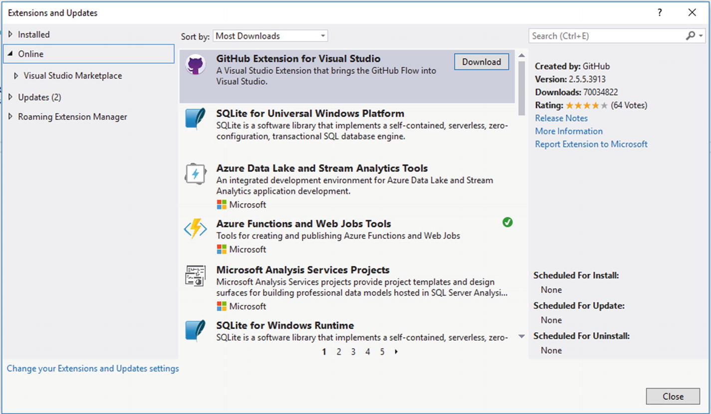
Task: Click the Microsoft logo under Analysis Services Projects
Action: [222, 306]
